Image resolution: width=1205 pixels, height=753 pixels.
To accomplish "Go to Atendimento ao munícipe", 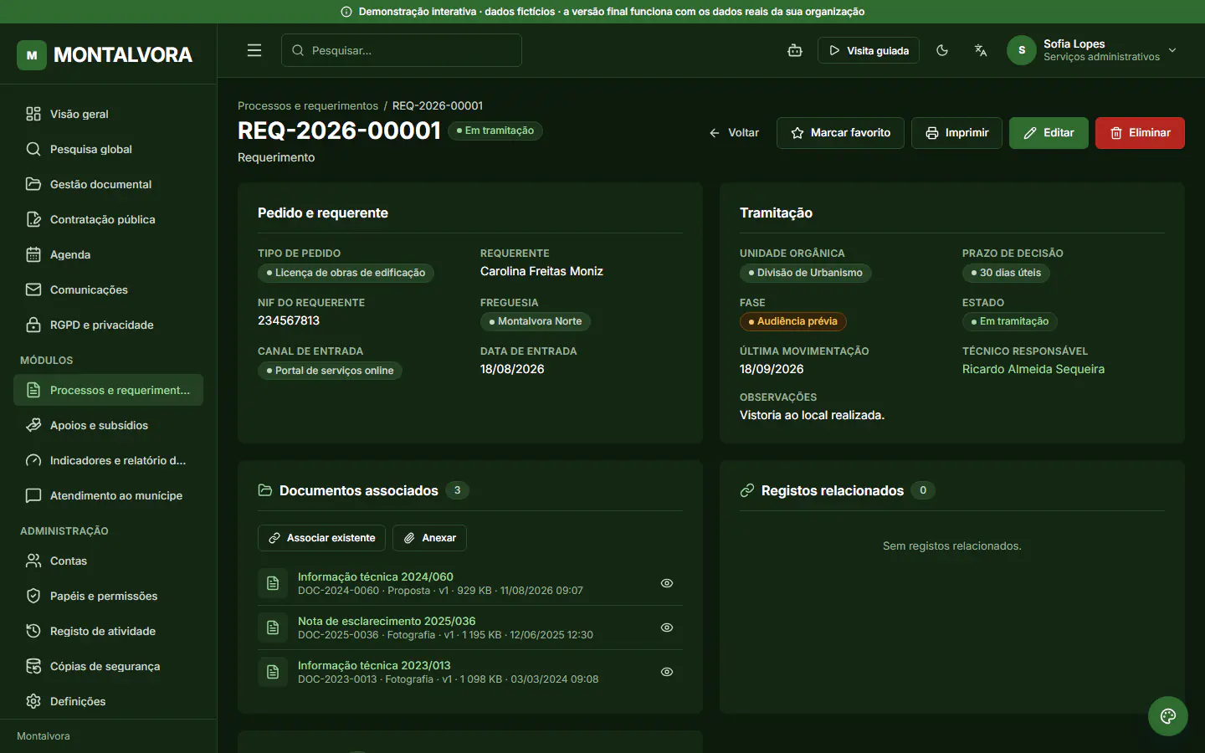I will [x=108, y=495].
